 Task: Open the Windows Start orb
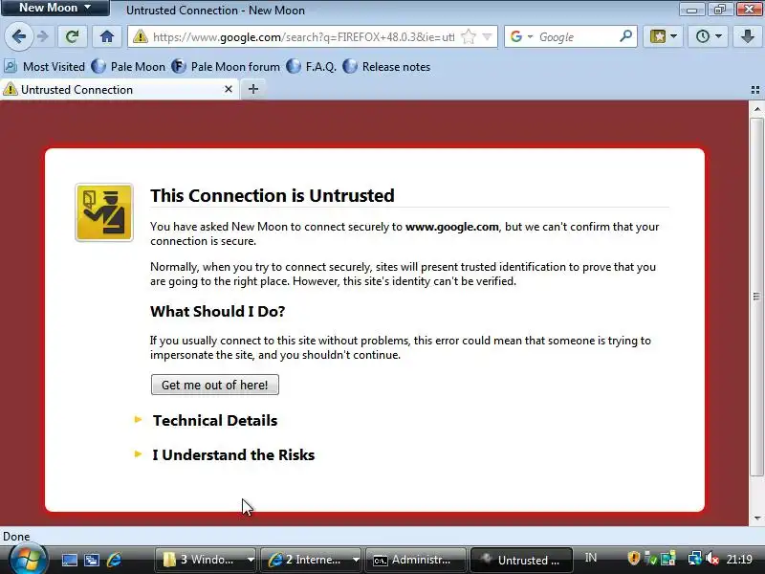tap(28, 558)
